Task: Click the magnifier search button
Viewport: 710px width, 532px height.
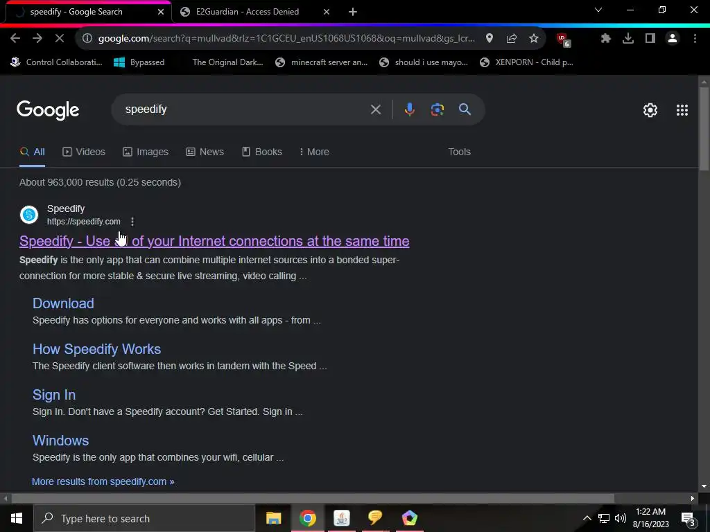Action: click(x=465, y=109)
